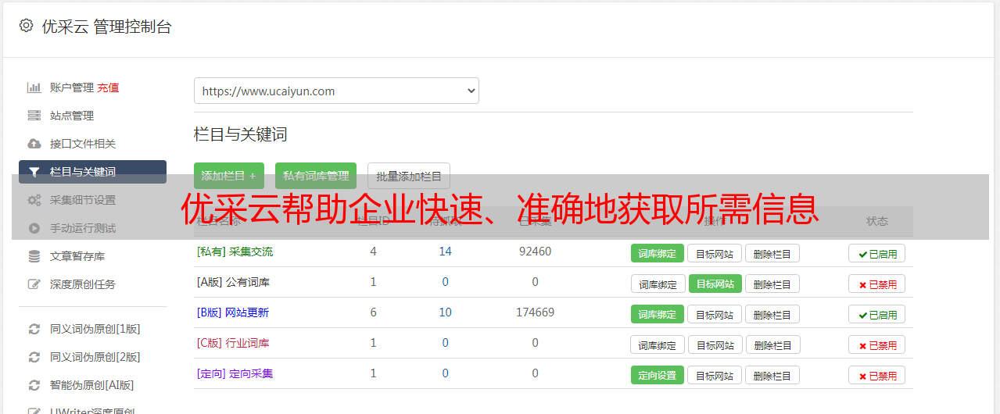
Task: Open 智能伪原创[AI版] in the sidebar
Action: (92, 385)
